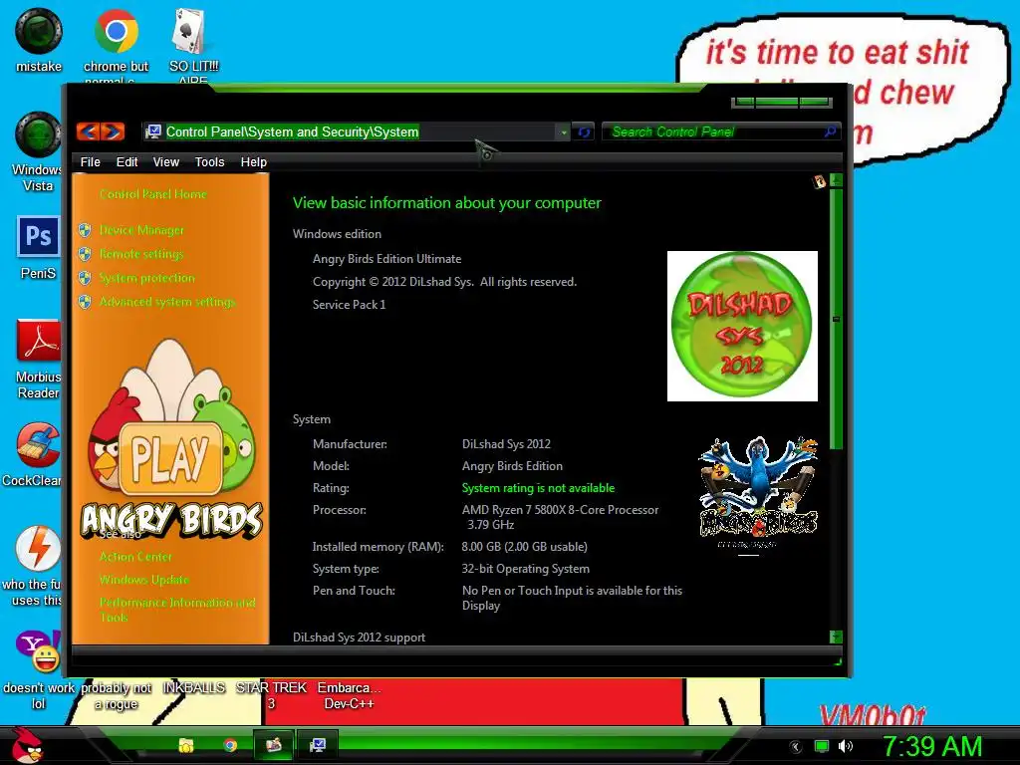Click the network tray icon
The width and height of the screenshot is (1020, 765).
click(822, 747)
